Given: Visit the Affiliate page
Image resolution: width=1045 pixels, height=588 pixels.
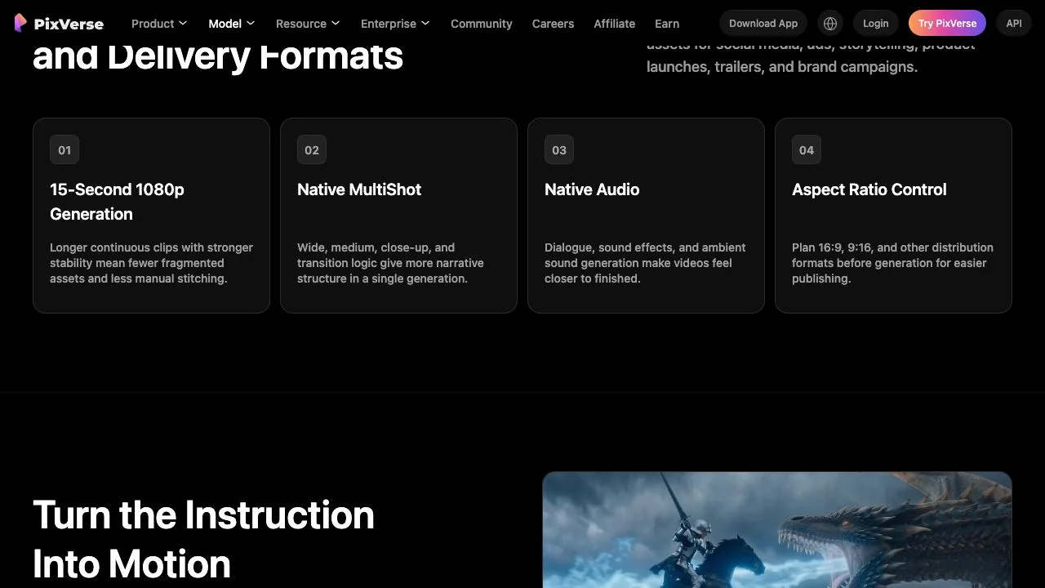Looking at the screenshot, I should 615,24.
